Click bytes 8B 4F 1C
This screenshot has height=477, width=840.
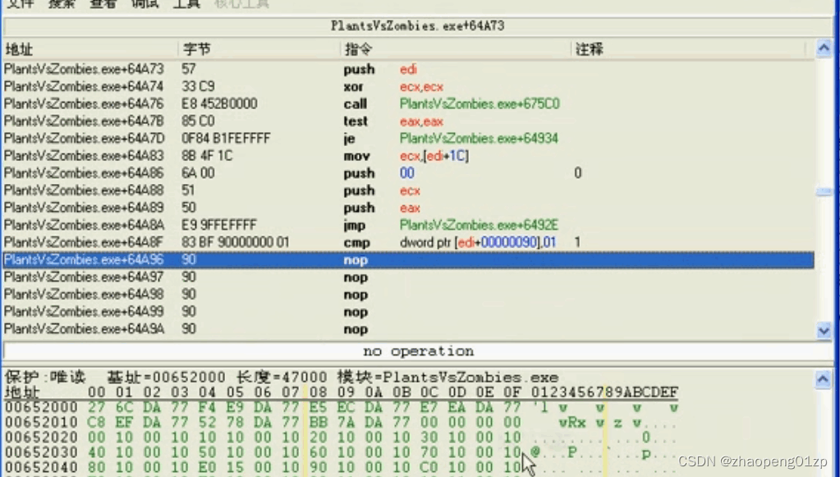pyautogui.click(x=207, y=156)
